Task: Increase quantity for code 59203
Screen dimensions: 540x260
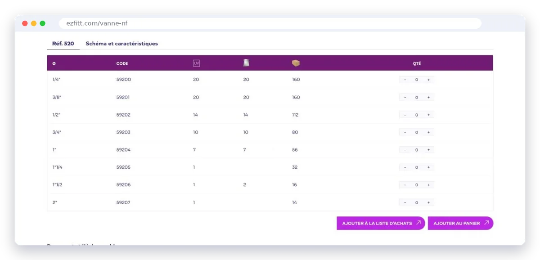Action: (428, 132)
